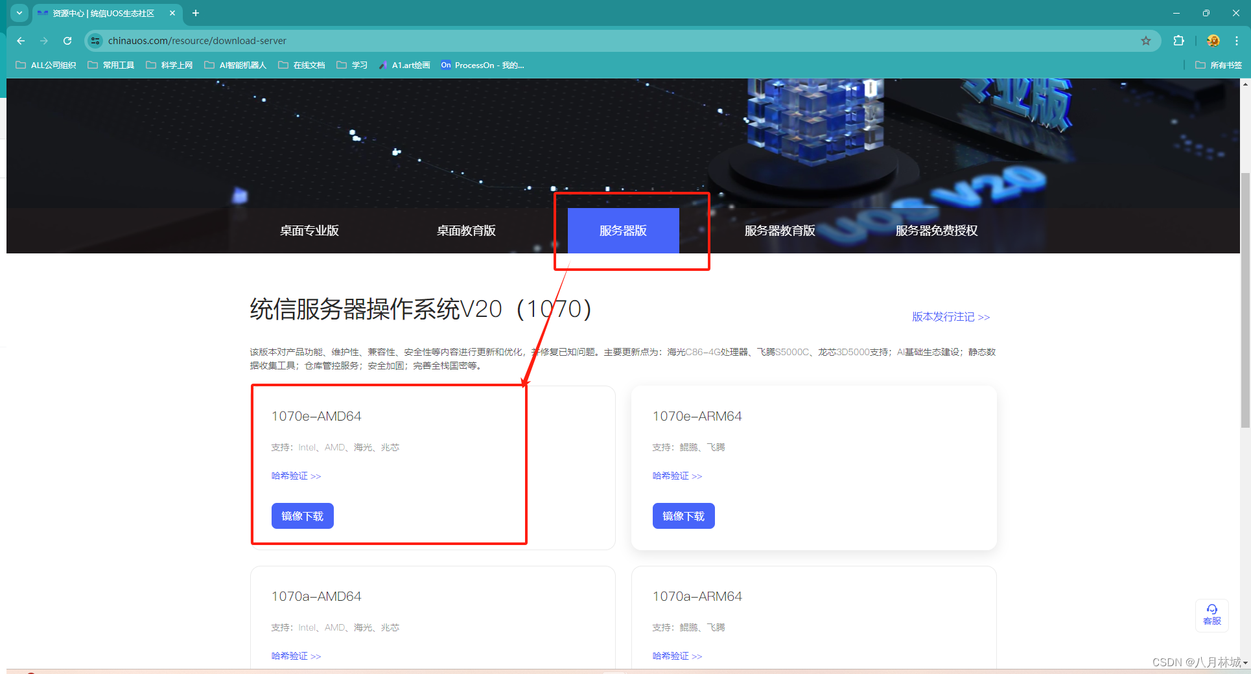Switch to the 桌面专业版 tab

coord(309,230)
